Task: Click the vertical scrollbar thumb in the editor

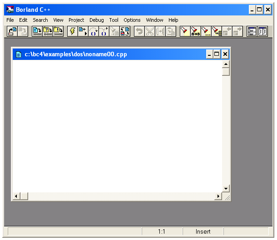Action: [x=226, y=72]
